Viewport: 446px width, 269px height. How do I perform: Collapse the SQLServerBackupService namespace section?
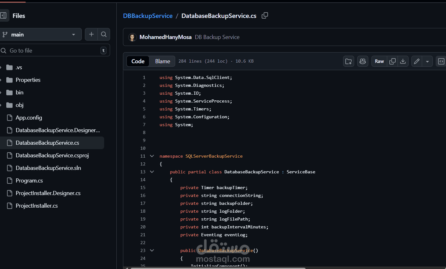click(152, 156)
